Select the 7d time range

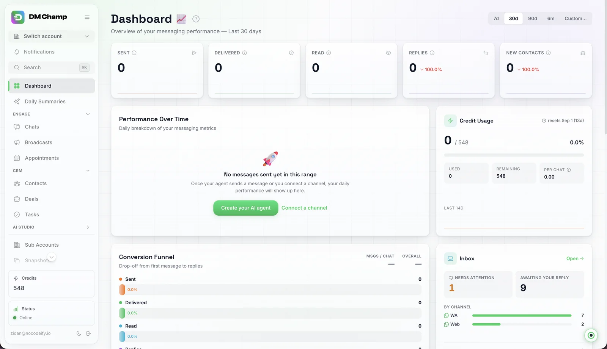point(496,19)
